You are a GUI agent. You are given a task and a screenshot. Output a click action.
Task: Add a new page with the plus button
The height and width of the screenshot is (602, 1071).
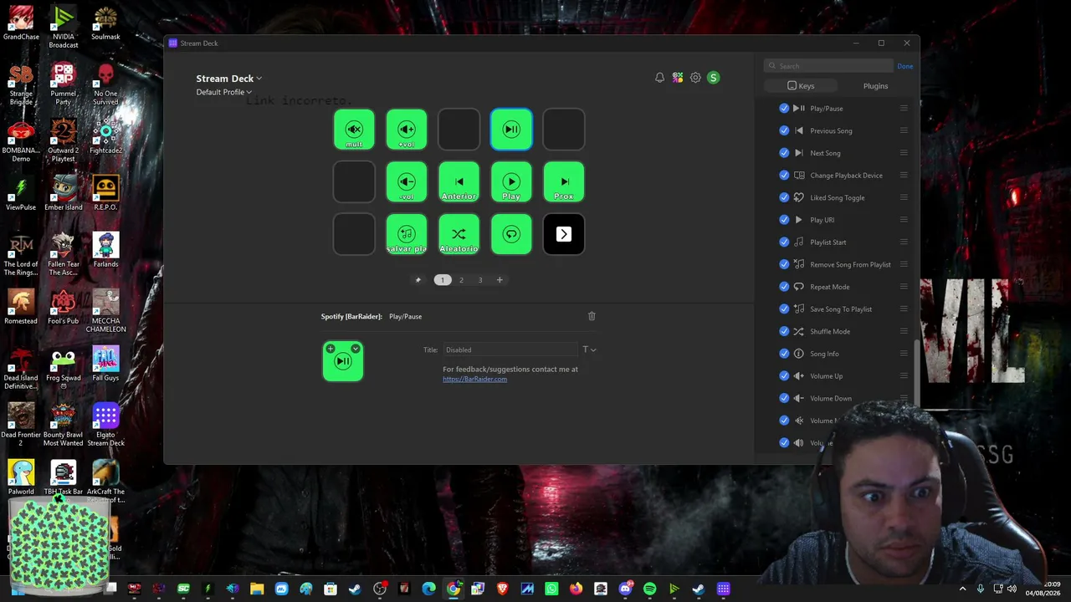pyautogui.click(x=500, y=280)
